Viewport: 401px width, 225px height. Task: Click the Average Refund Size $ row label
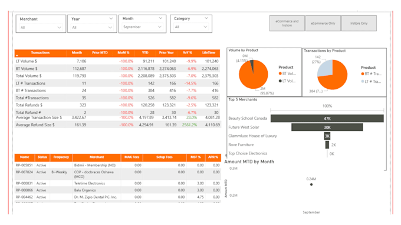[x=35, y=125]
